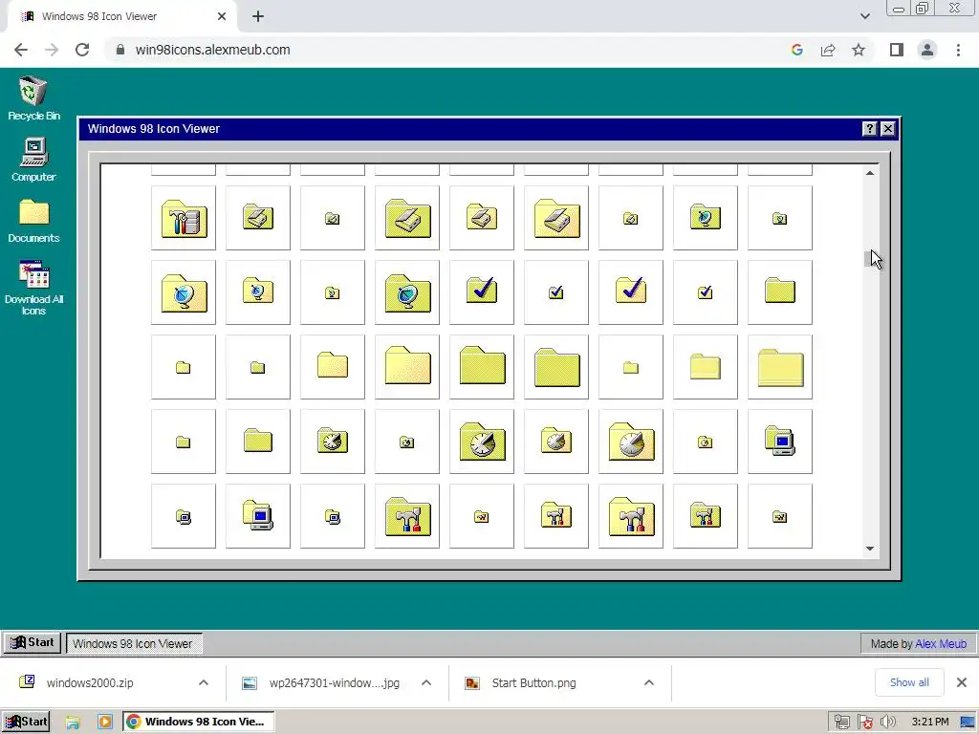The image size is (979, 734).
Task: Click the icon list scroll up arrow
Action: point(870,173)
